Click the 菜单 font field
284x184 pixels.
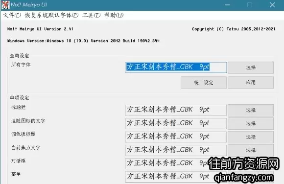[x=176, y=177]
